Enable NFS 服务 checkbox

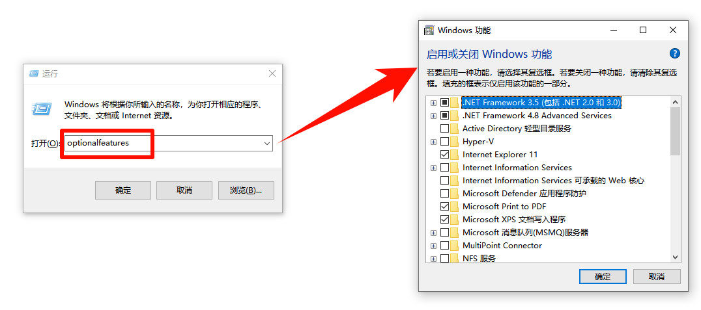click(444, 258)
